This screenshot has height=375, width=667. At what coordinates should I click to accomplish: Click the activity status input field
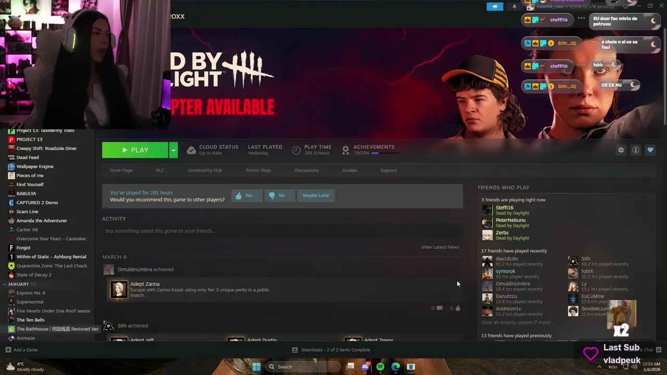(282, 231)
